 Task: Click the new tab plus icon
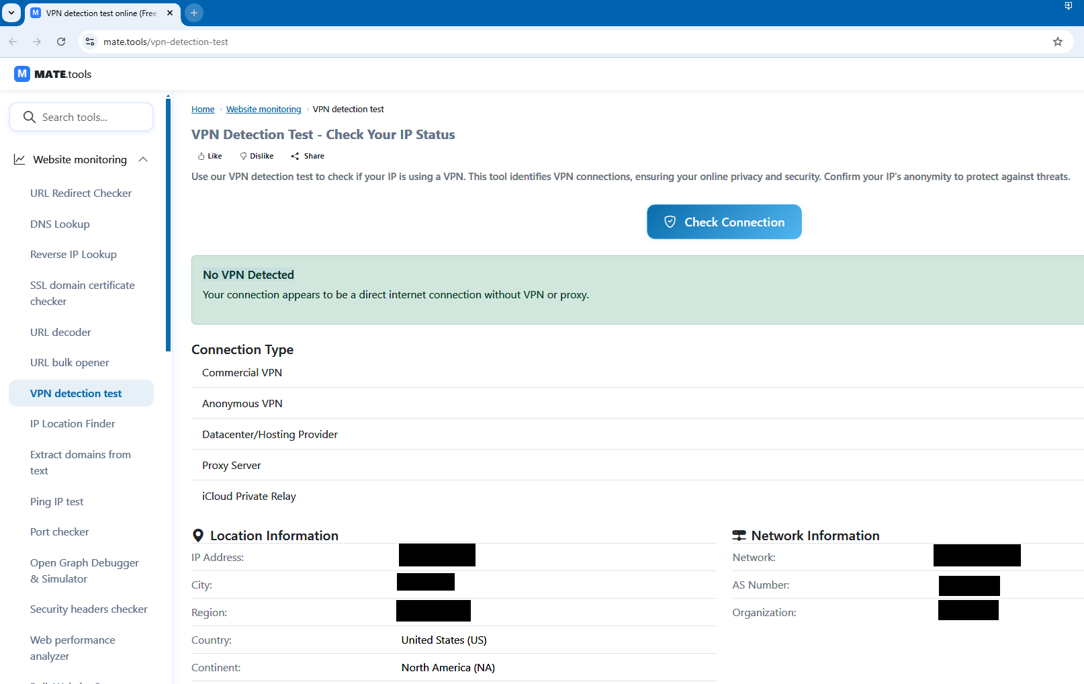(x=193, y=13)
